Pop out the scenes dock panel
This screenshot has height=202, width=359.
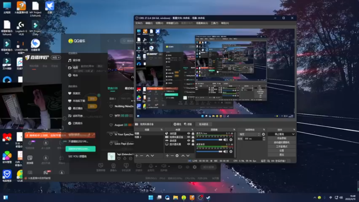162,130
